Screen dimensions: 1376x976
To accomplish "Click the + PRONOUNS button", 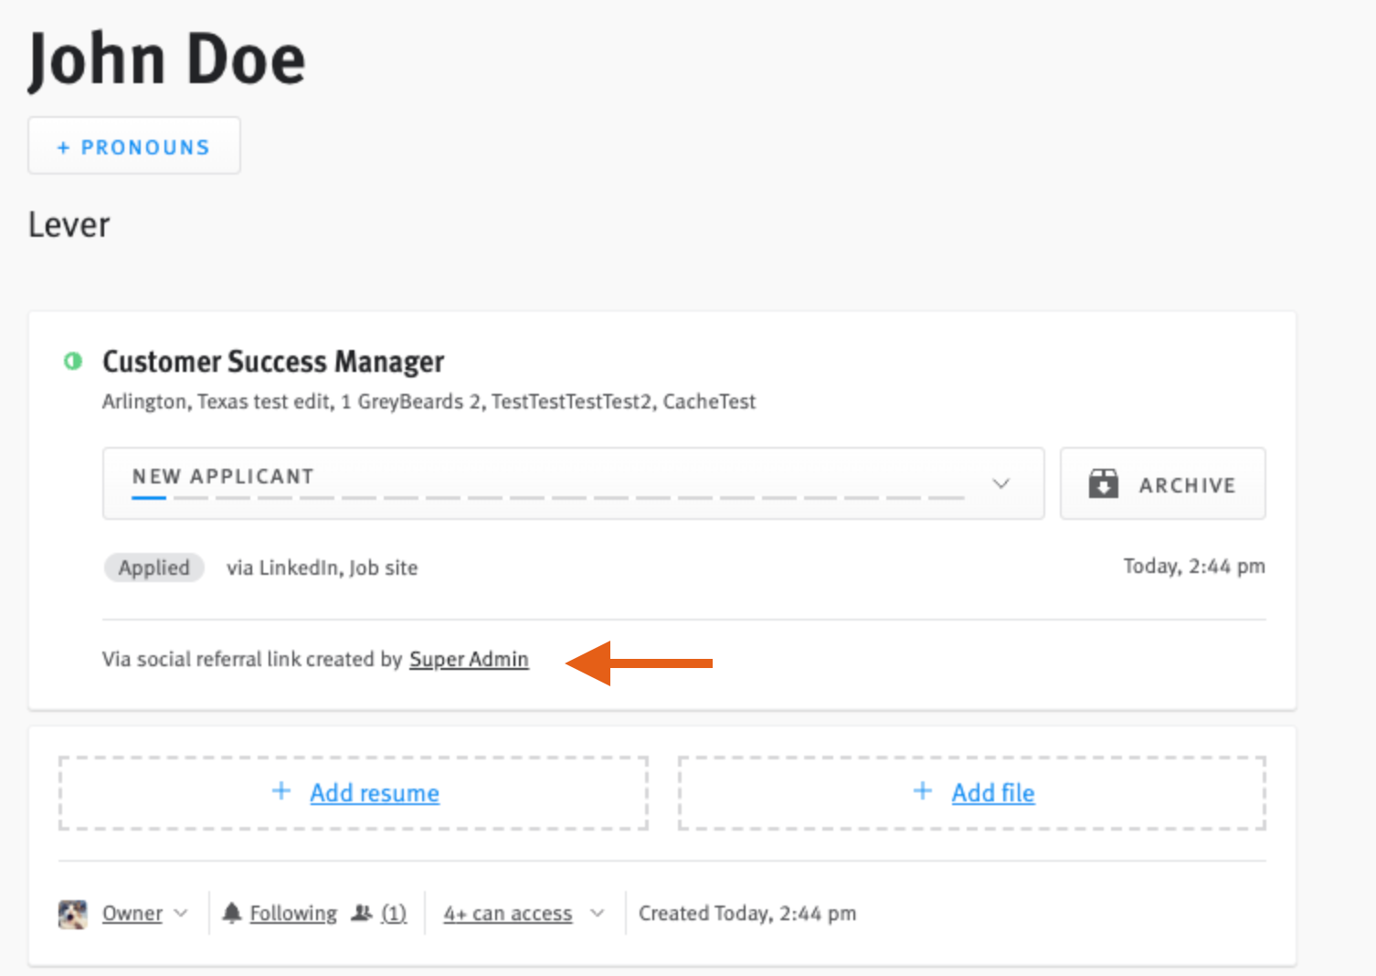I will [133, 145].
